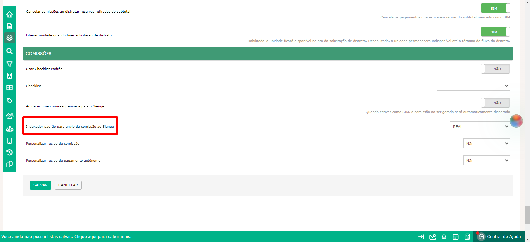Image resolution: width=530 pixels, height=242 pixels.
Task: Toggle 'Cancelar comissões ao distratar reservas' switch
Action: pyautogui.click(x=495, y=8)
